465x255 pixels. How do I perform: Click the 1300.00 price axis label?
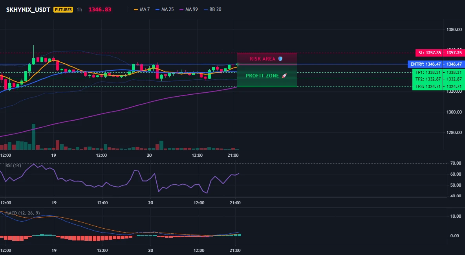click(x=454, y=112)
